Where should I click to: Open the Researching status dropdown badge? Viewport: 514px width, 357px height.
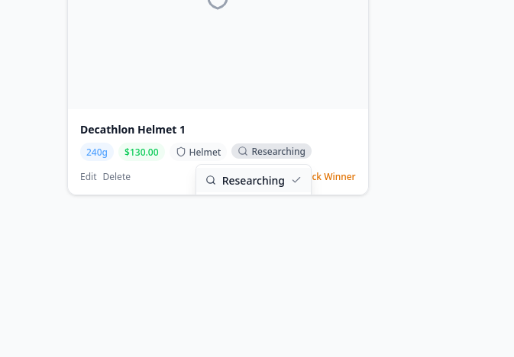coord(271,152)
